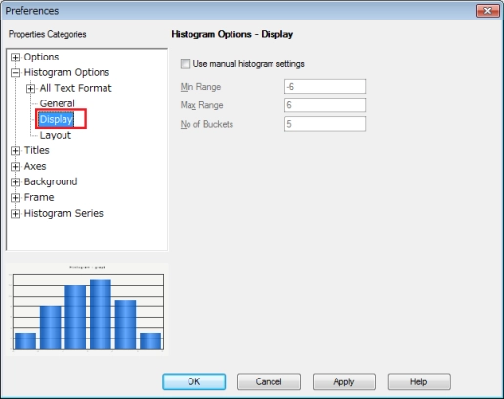Click the histogram preview thumbnail
This screenshot has height=399, width=504.
coord(87,309)
